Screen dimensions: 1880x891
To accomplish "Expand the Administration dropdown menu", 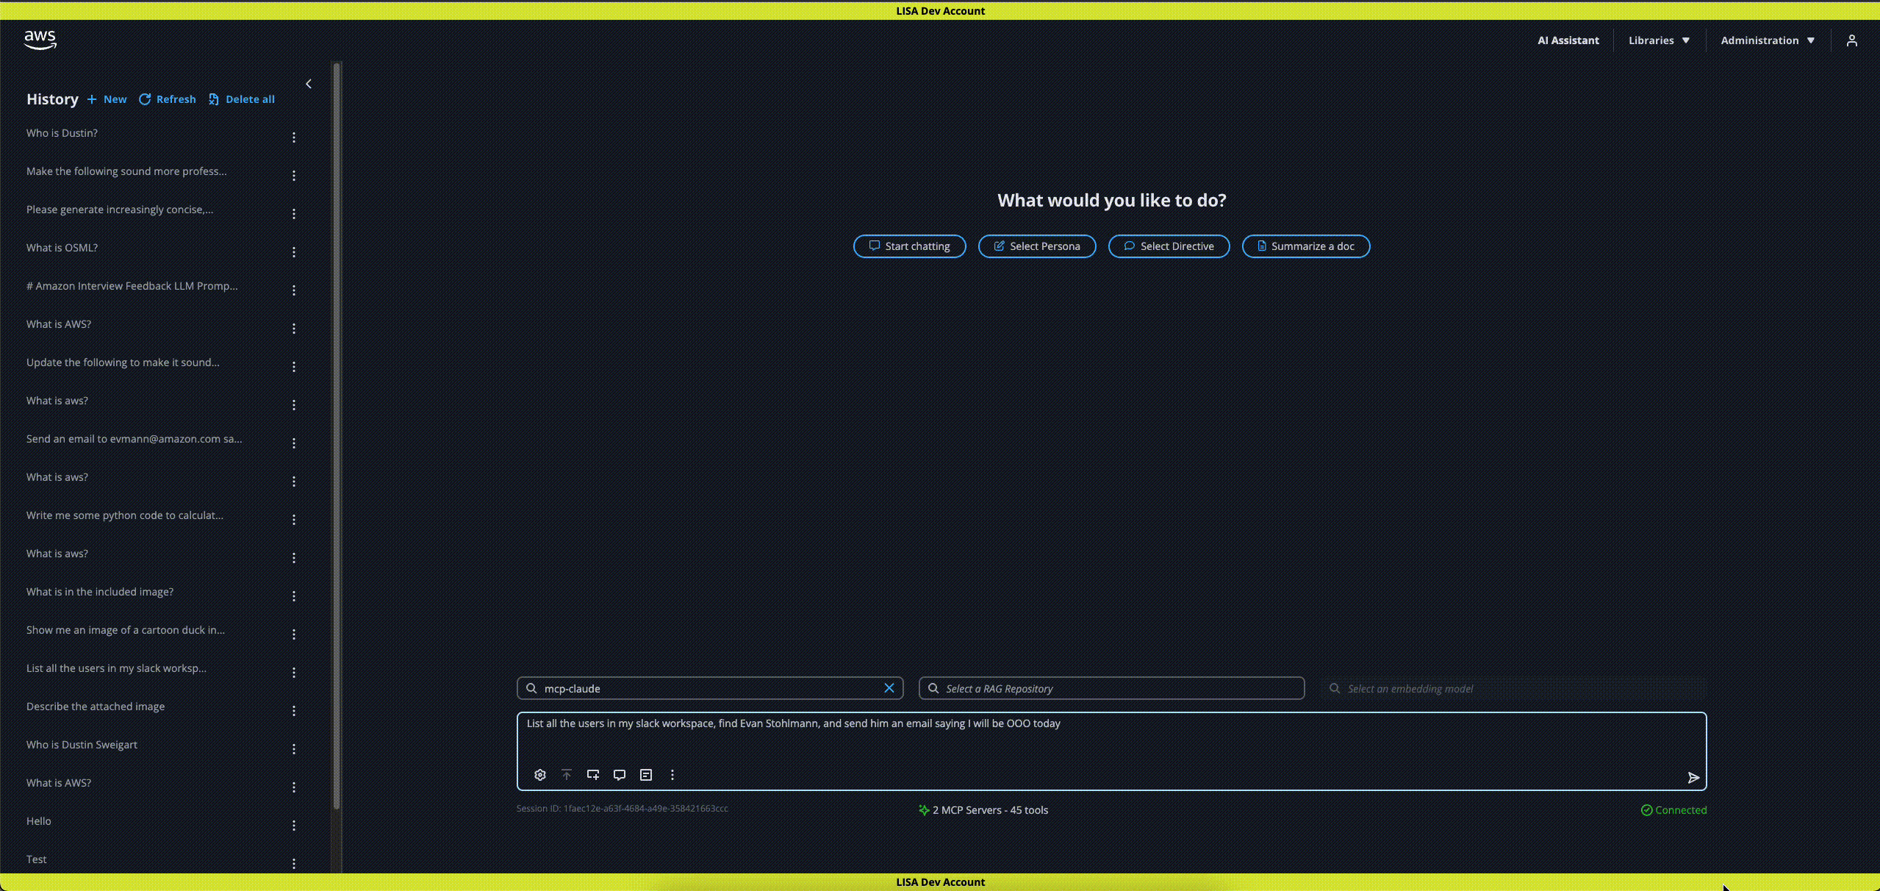I will [x=1768, y=40].
